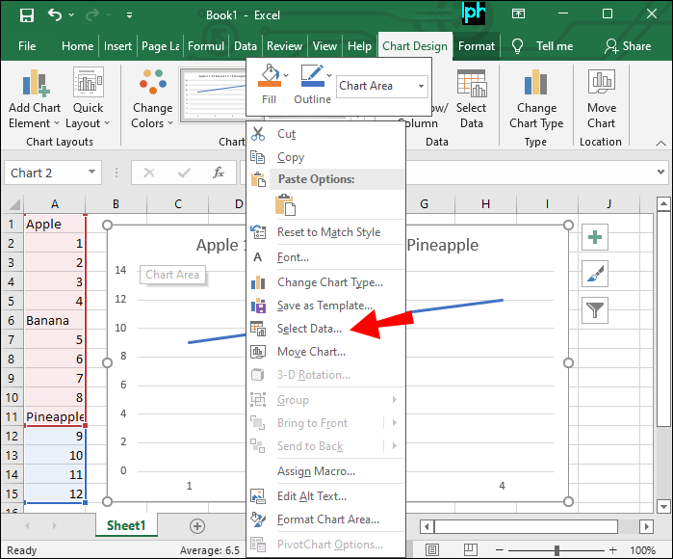673x559 pixels.
Task: Expand the Chart Area element dropdown
Action: pyautogui.click(x=421, y=86)
